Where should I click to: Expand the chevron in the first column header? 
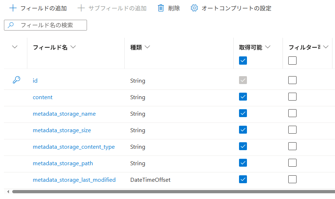[15, 47]
